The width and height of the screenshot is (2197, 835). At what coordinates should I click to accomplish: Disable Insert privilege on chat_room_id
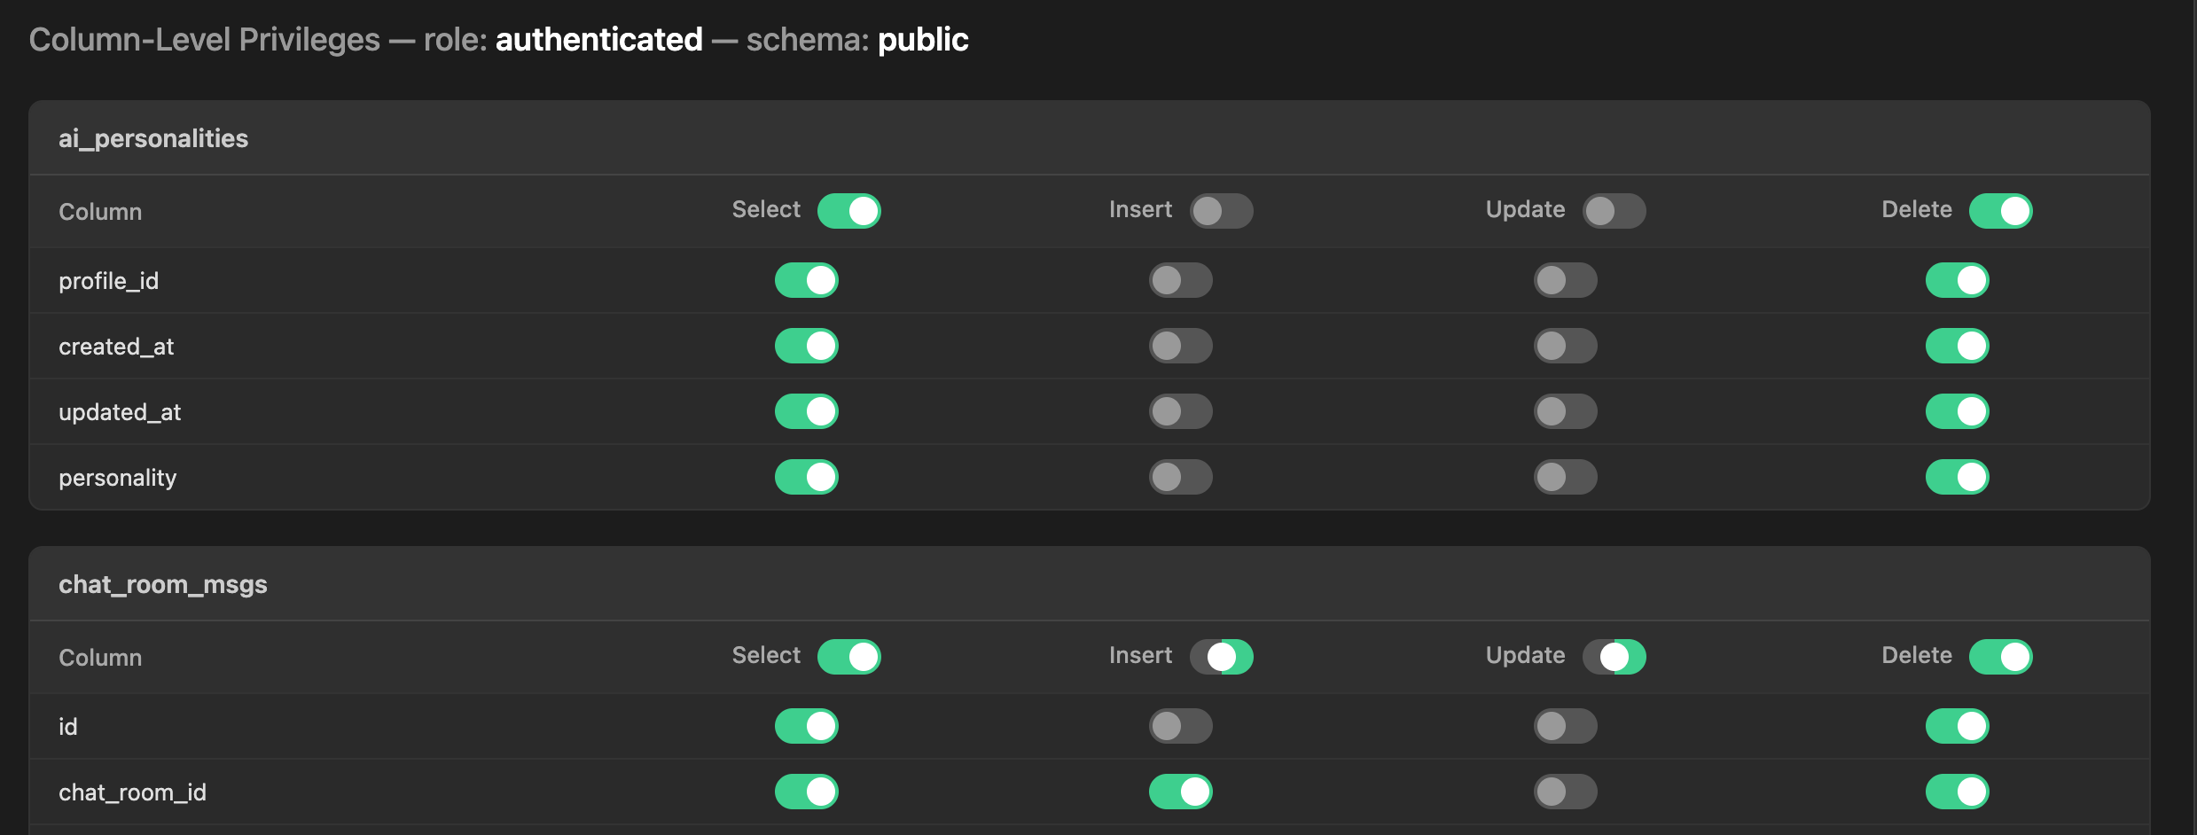point(1180,792)
